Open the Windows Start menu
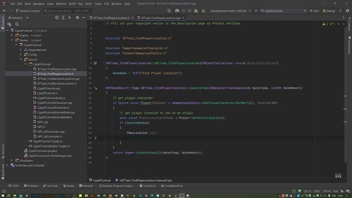Image resolution: width=352 pixels, height=198 pixels. [x=3, y=196]
